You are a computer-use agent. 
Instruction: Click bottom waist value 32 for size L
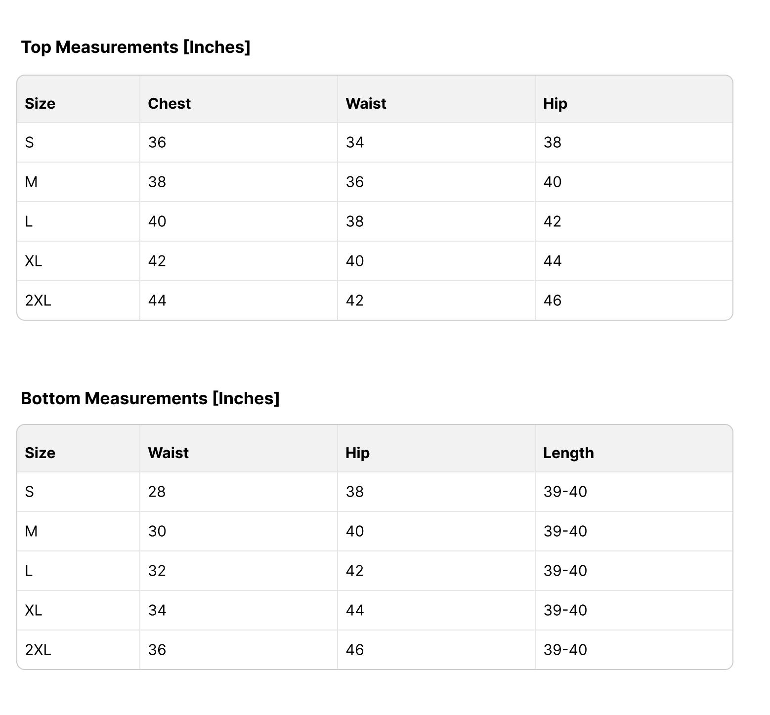pos(157,571)
